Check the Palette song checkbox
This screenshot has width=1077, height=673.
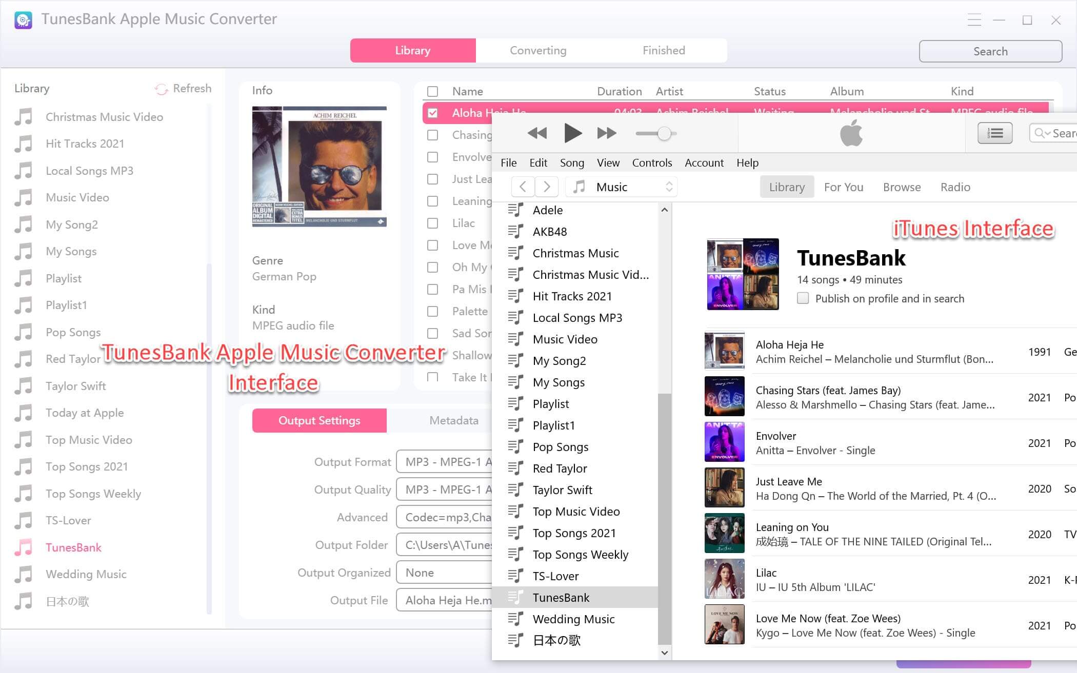[x=433, y=311]
